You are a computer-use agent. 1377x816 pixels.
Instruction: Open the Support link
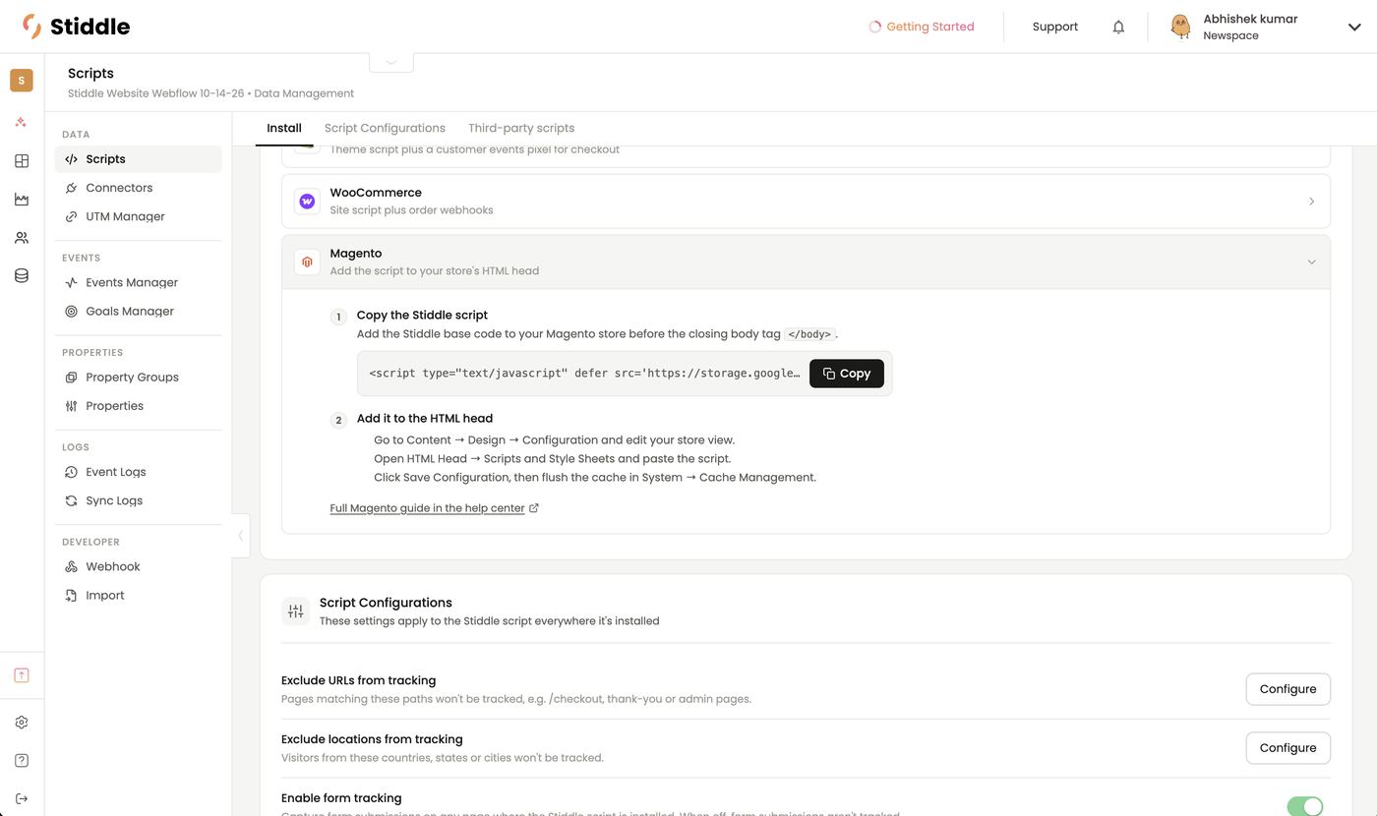point(1055,27)
